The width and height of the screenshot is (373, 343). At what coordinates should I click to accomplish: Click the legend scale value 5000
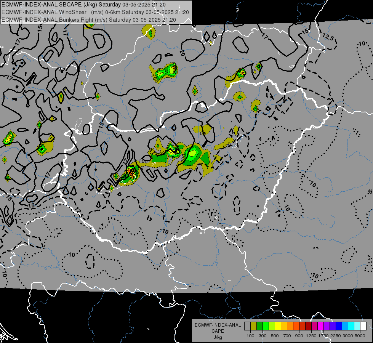click(x=360, y=336)
